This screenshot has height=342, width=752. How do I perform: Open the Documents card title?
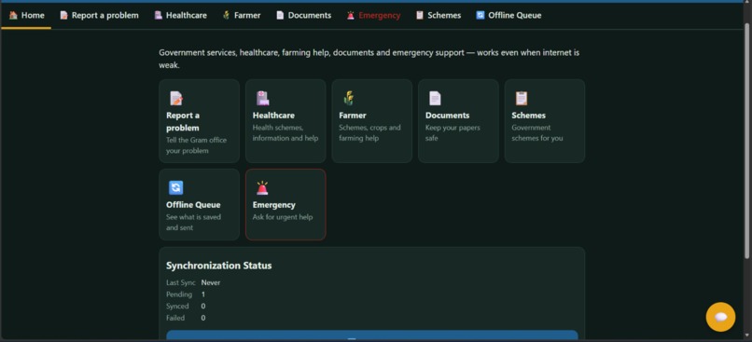448,116
